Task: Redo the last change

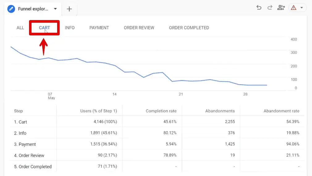Action: [270, 7]
